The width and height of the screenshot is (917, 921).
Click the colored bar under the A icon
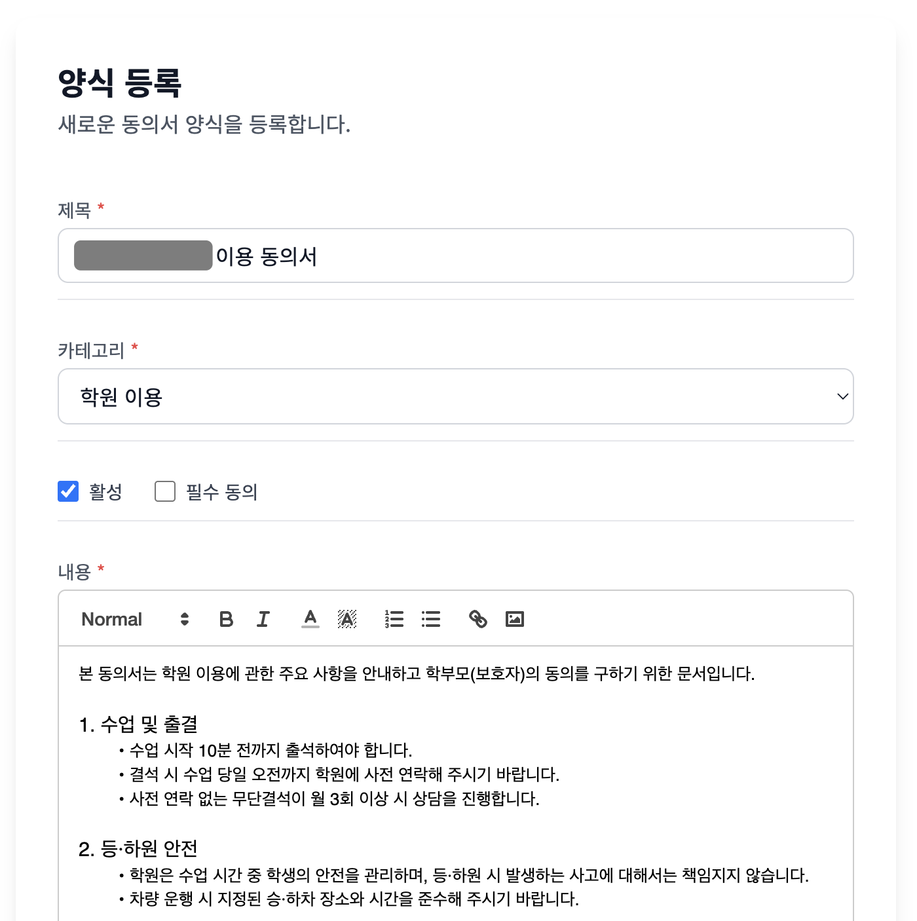pos(310,626)
